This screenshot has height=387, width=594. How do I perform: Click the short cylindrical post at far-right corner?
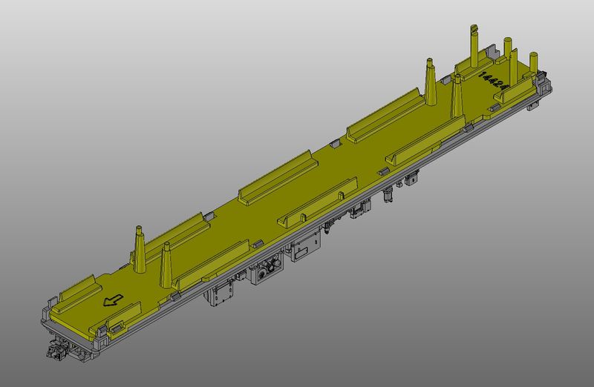pos(532,63)
